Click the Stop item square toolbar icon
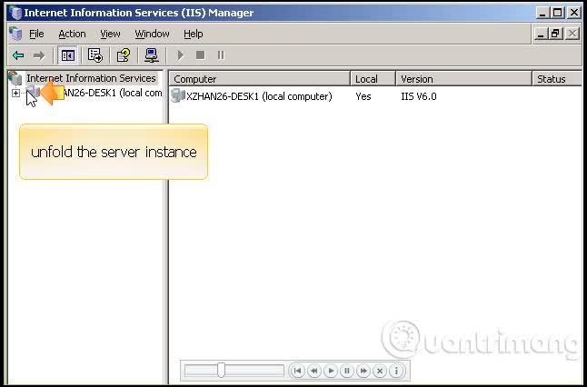This screenshot has height=387, width=587. tap(200, 55)
